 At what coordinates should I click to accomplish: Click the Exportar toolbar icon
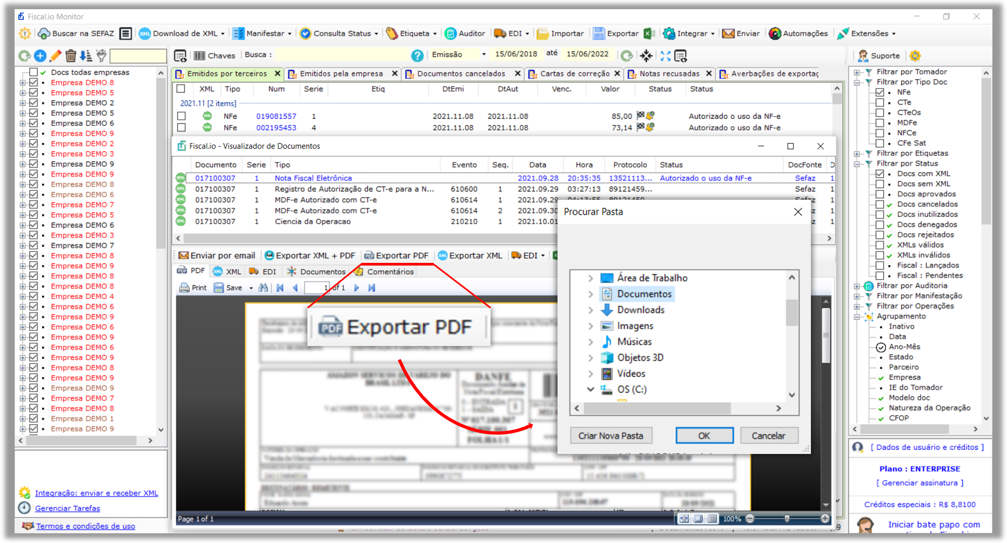point(599,33)
